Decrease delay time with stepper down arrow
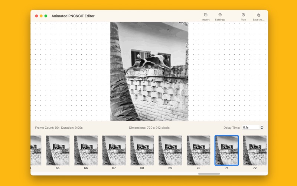Screen dimensions: 297x186 coord(262,129)
